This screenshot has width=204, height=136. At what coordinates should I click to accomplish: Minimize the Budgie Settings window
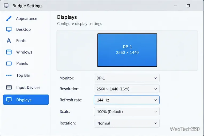(176, 6)
